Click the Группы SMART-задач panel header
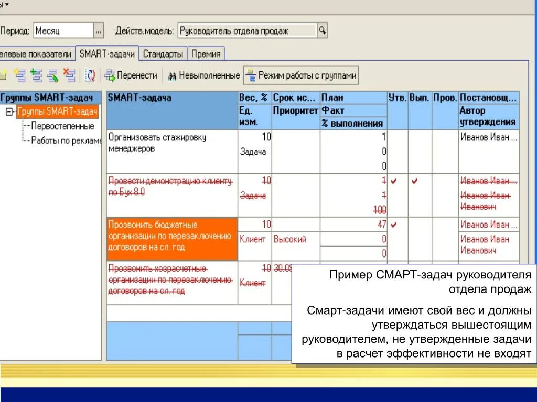Screen dimensions: 537x402 click(51, 97)
